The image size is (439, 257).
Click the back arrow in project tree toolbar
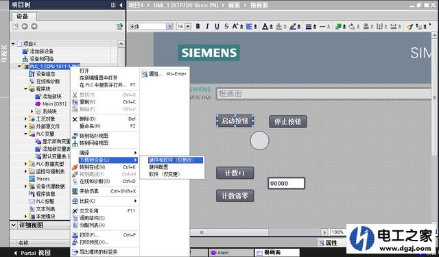click(x=25, y=26)
